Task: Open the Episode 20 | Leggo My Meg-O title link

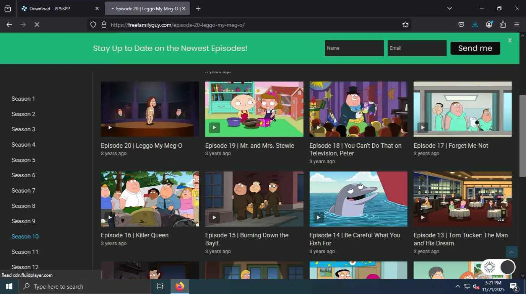Action: pyautogui.click(x=141, y=145)
